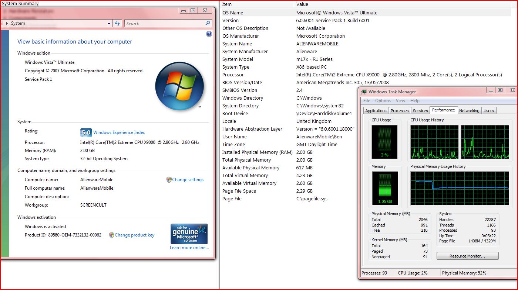
Task: Select the Total Virtual Memory row
Action: [289, 175]
